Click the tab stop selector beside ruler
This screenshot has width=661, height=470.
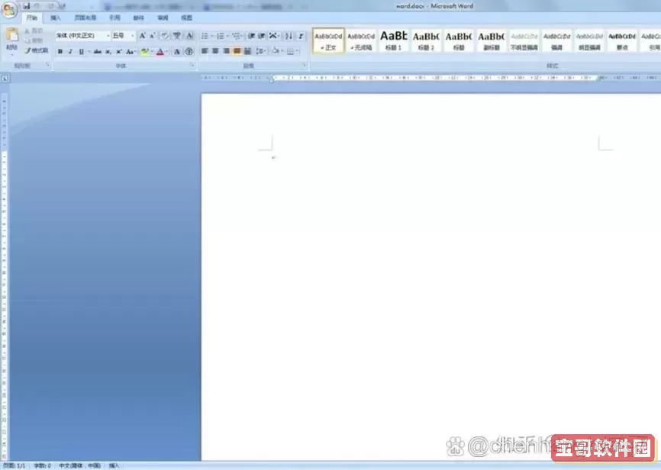pos(5,78)
